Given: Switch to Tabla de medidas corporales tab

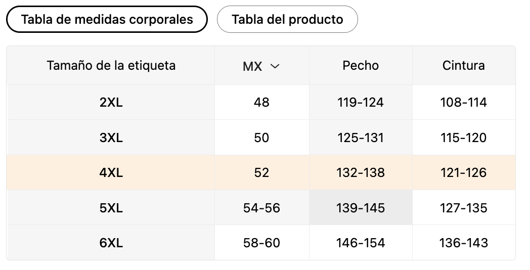Looking at the screenshot, I should pos(107,19).
